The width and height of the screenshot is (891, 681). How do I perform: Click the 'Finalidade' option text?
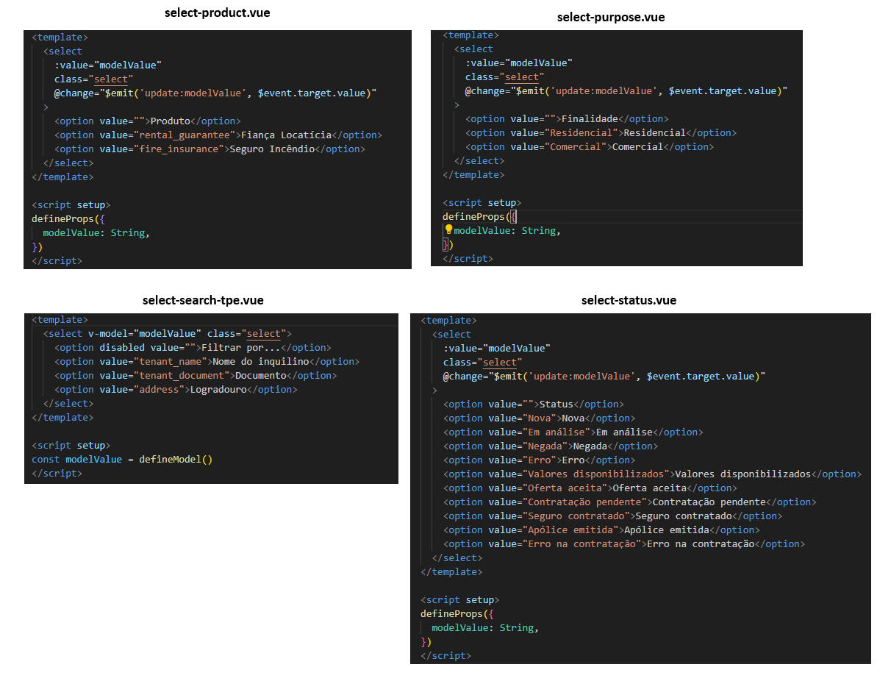(x=590, y=119)
